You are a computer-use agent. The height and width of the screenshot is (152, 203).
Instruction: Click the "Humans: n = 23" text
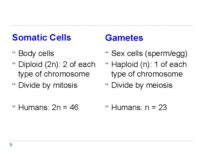pos(139,108)
